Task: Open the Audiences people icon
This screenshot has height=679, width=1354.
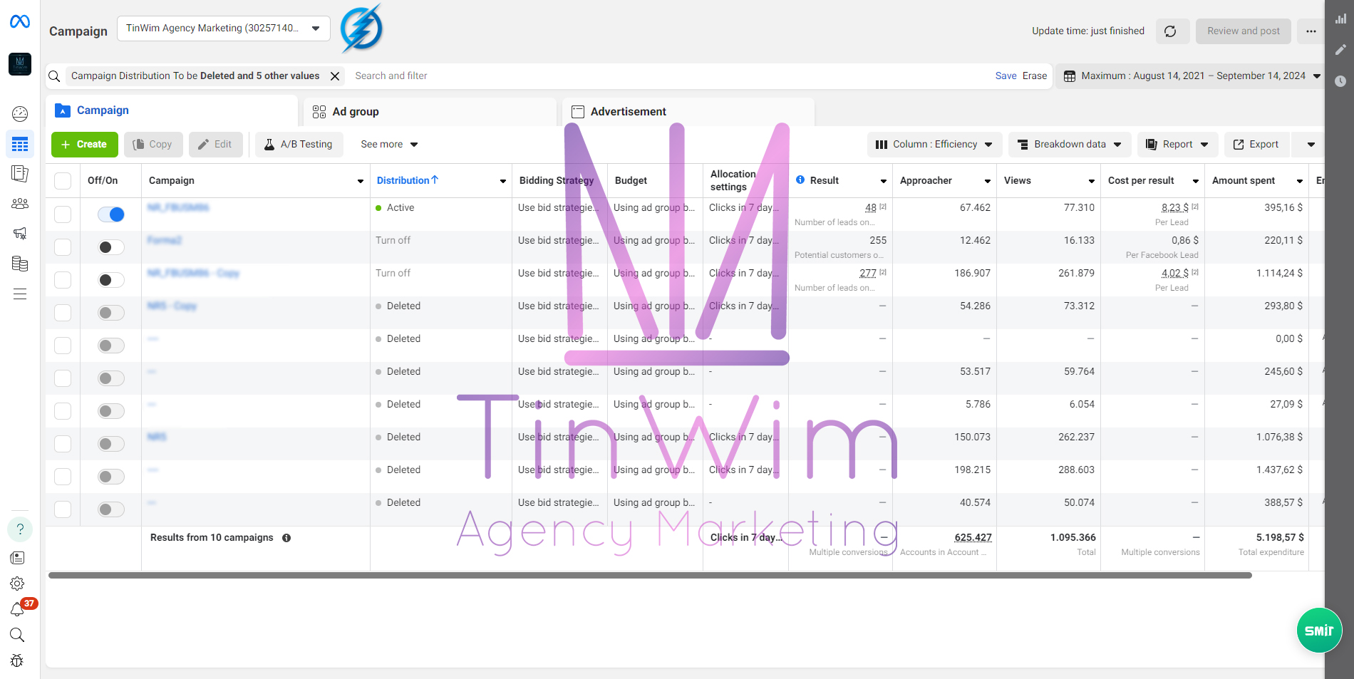Action: [x=20, y=204]
